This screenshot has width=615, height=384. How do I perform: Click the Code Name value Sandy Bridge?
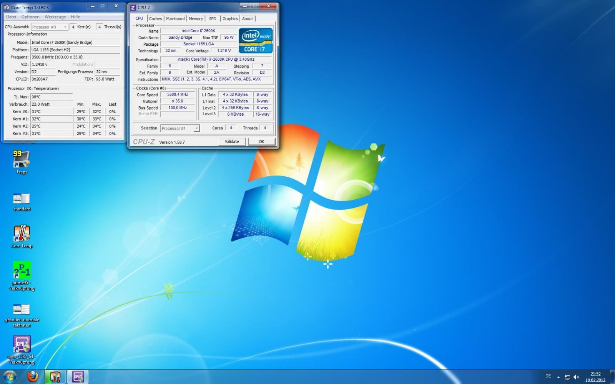[x=180, y=38]
